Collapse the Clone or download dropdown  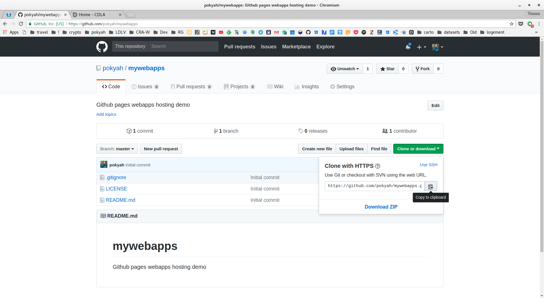418,149
